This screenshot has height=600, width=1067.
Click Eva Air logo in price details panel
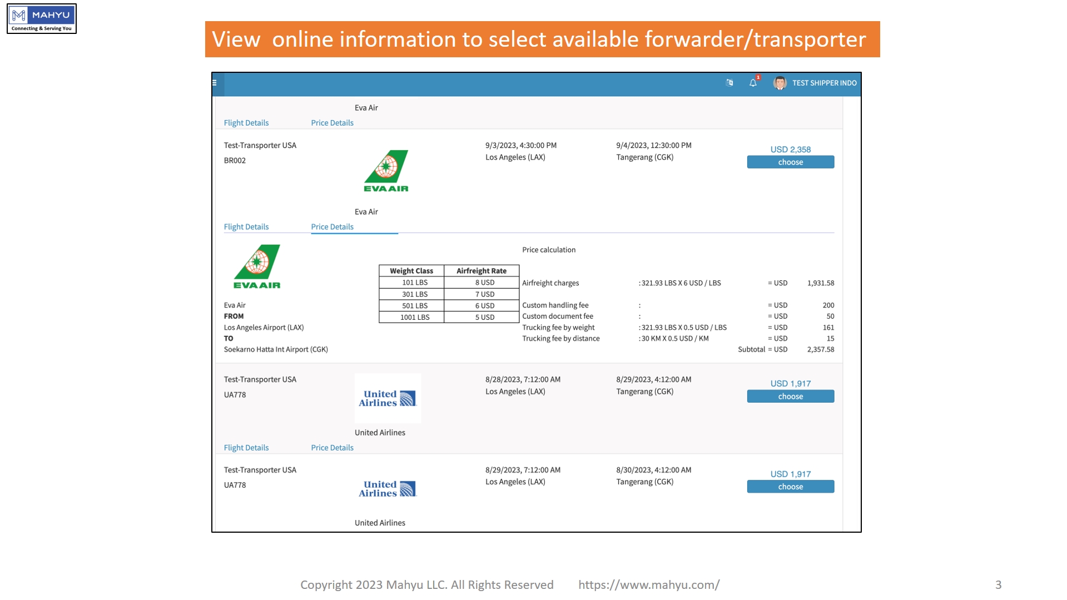click(257, 267)
